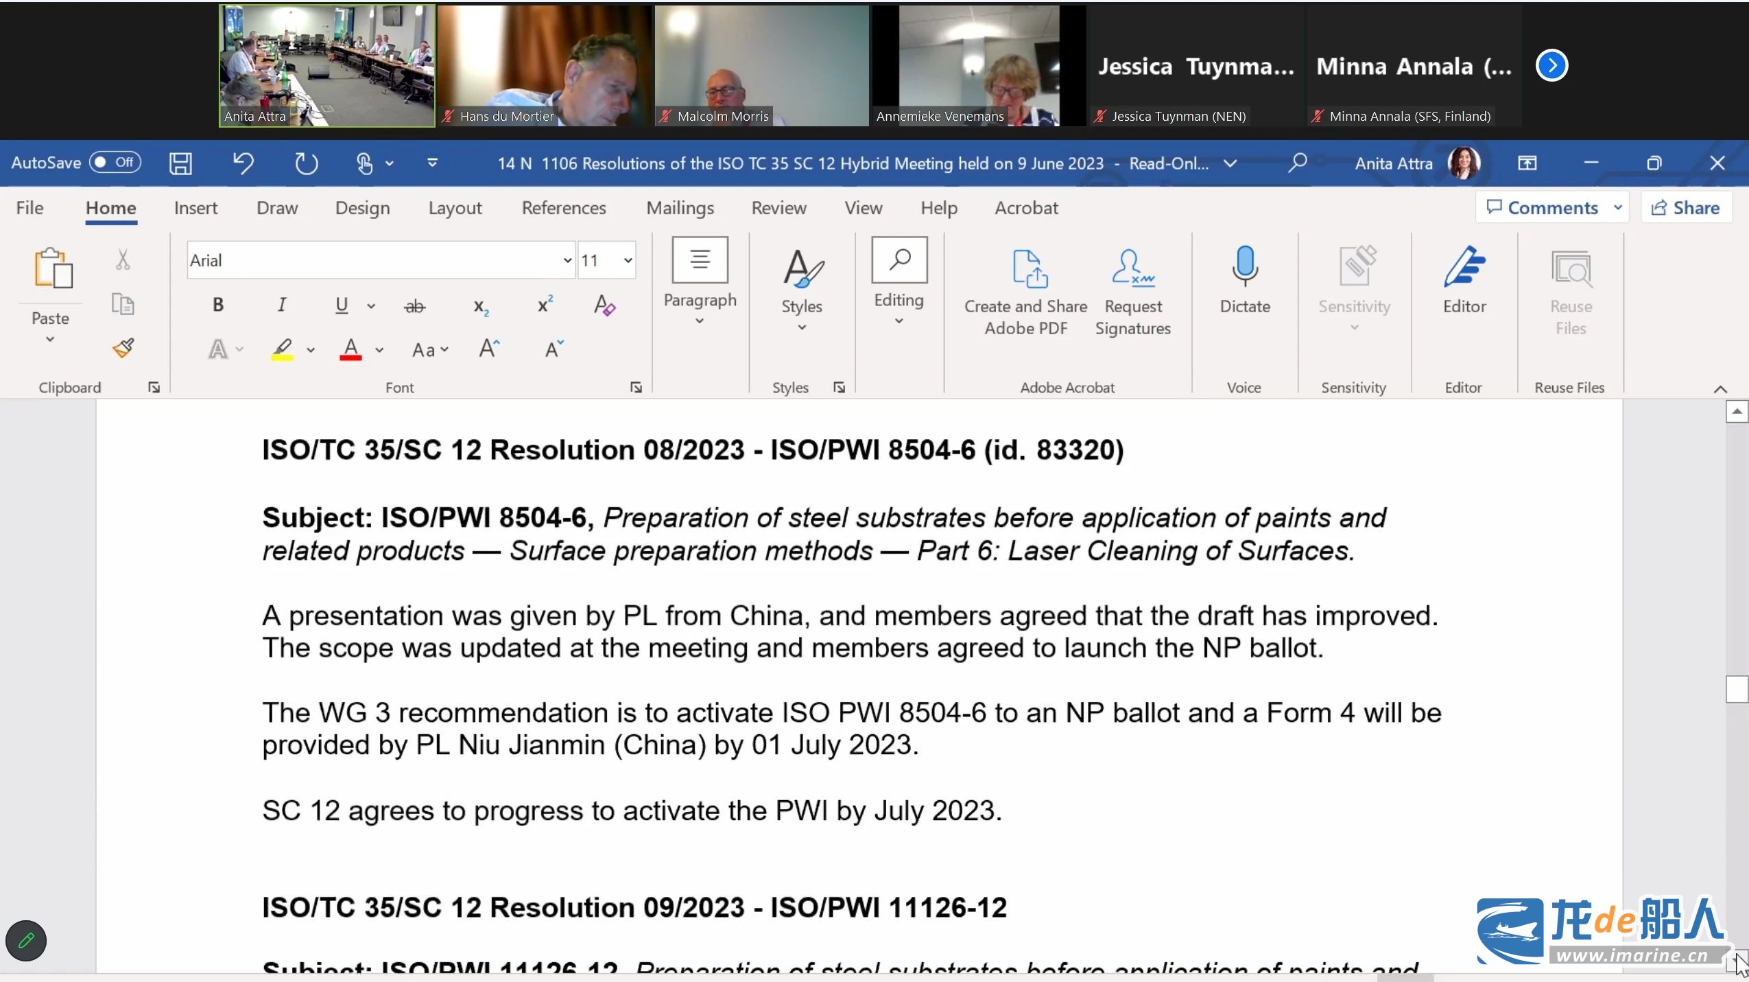Select the Format Painter brush icon
Screen dimensions: 1749x982
click(123, 348)
